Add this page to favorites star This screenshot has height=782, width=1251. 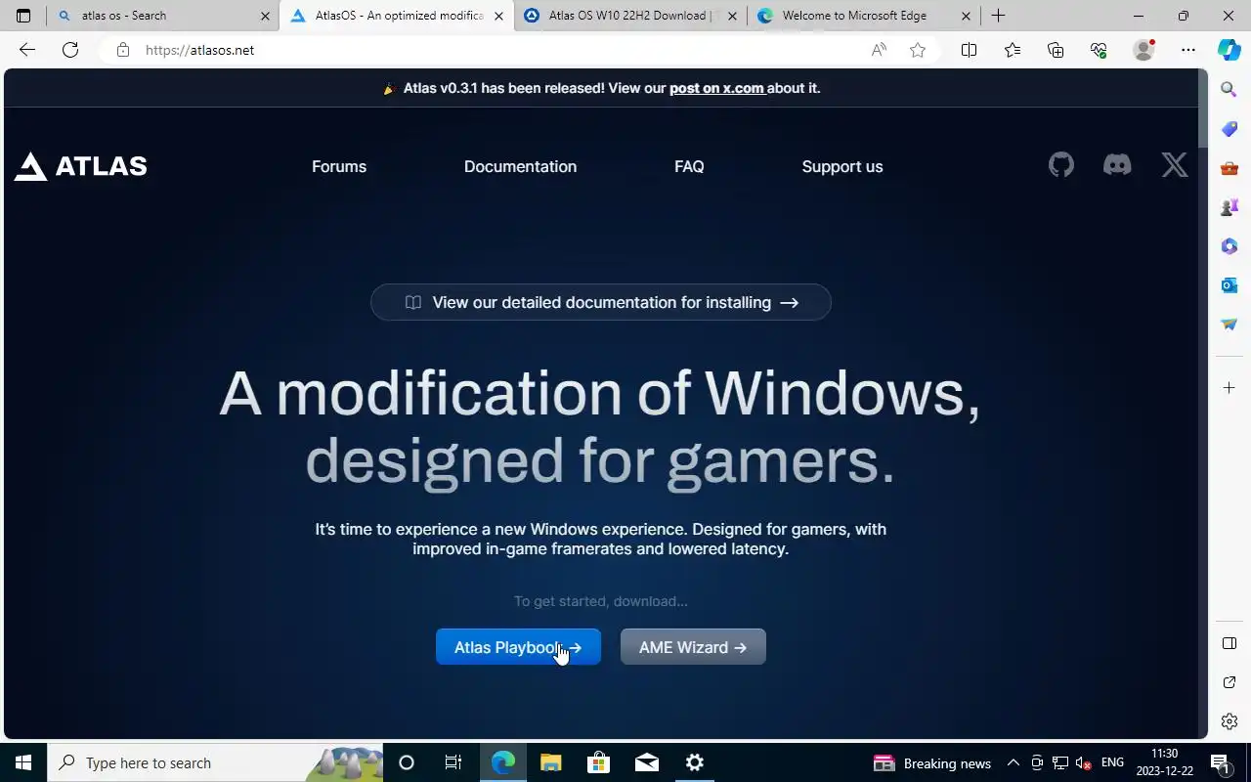(x=918, y=50)
